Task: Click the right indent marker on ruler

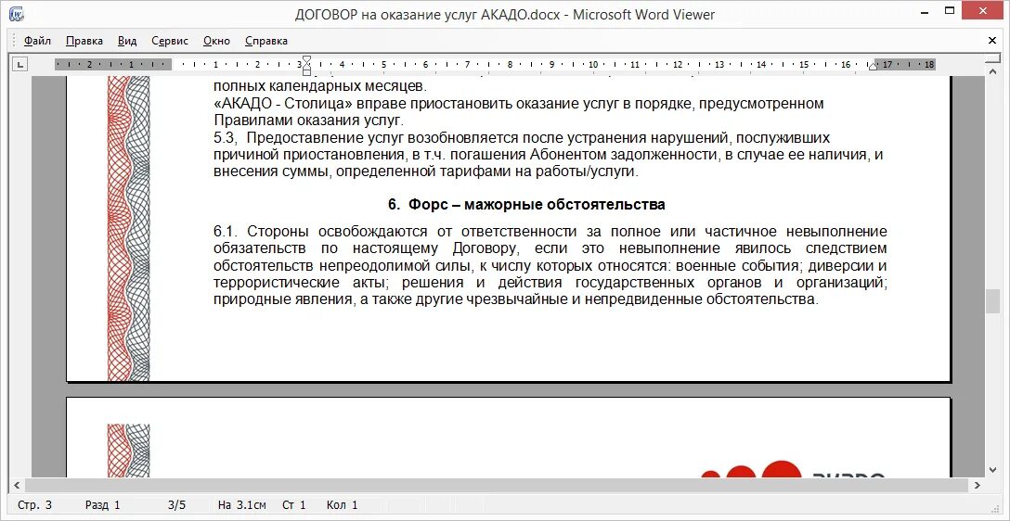Action: point(873,66)
